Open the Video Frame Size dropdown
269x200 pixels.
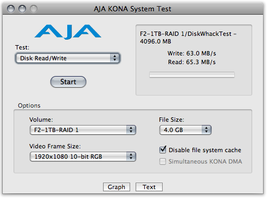(x=83, y=157)
